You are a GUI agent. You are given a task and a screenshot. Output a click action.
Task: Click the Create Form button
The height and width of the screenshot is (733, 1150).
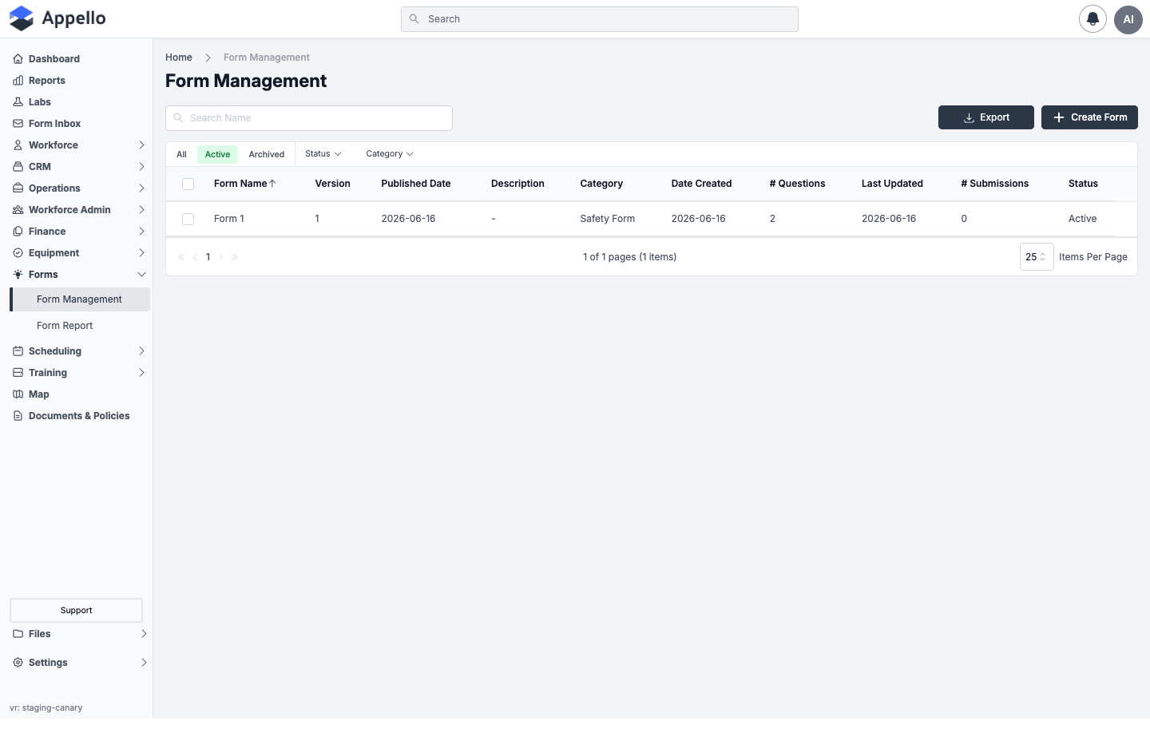point(1089,117)
